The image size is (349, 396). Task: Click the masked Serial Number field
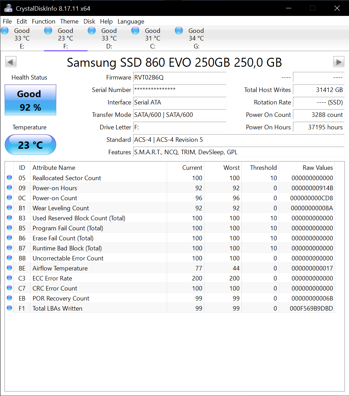pyautogui.click(x=180, y=90)
